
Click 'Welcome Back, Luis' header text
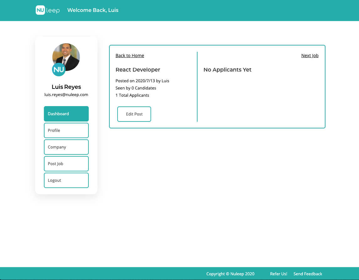[93, 10]
